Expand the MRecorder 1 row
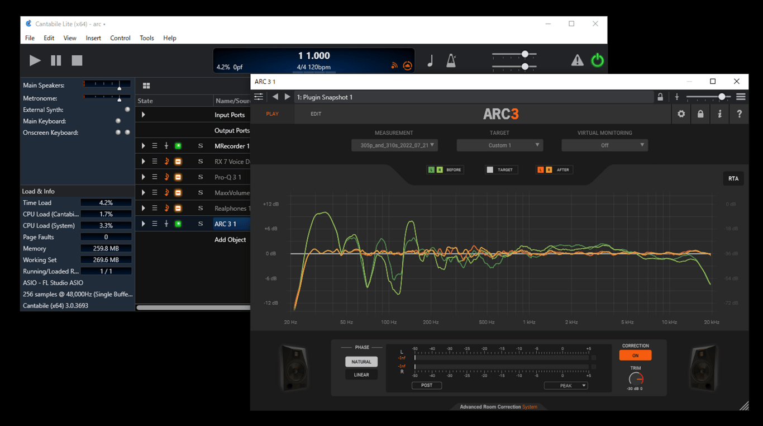Image resolution: width=763 pixels, height=426 pixels. click(144, 146)
